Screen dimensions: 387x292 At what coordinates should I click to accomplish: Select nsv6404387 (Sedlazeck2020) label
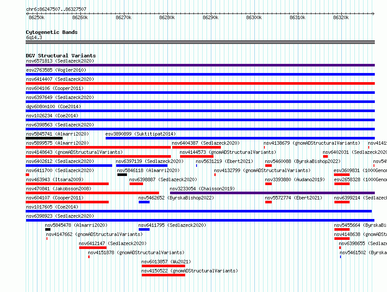click(x=206, y=143)
